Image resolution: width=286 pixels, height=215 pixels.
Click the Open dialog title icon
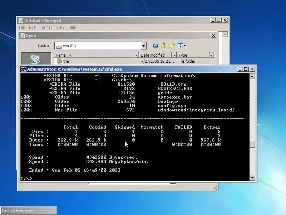(x=22, y=35)
